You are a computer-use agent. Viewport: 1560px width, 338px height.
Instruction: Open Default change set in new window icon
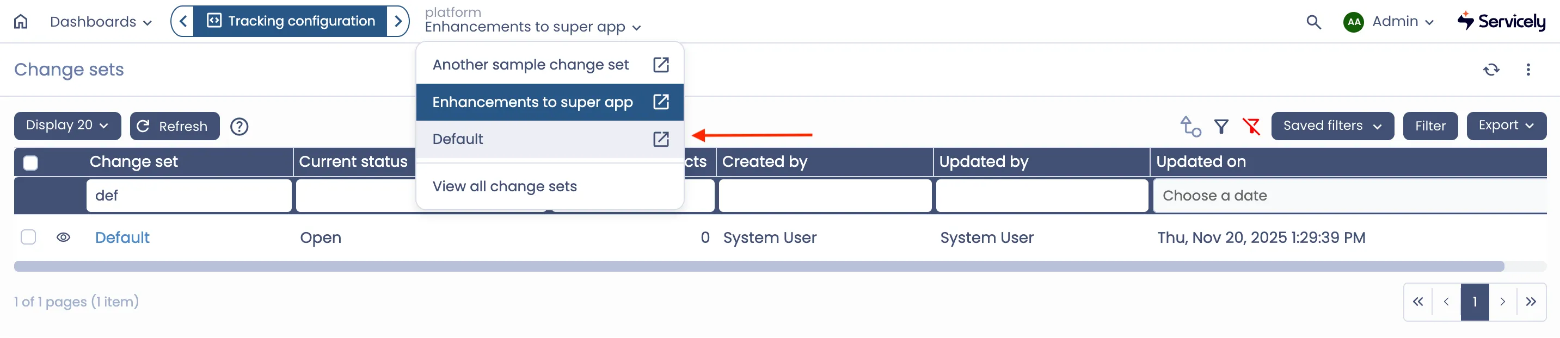[x=661, y=139]
